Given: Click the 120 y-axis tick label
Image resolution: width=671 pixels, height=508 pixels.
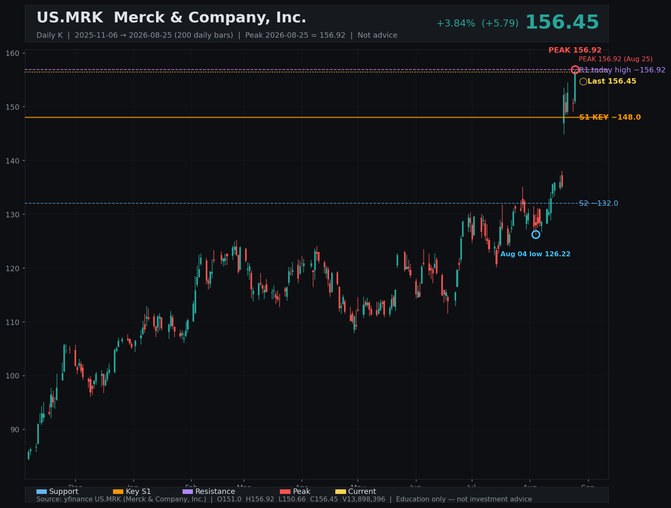Looking at the screenshot, I should (x=12, y=268).
